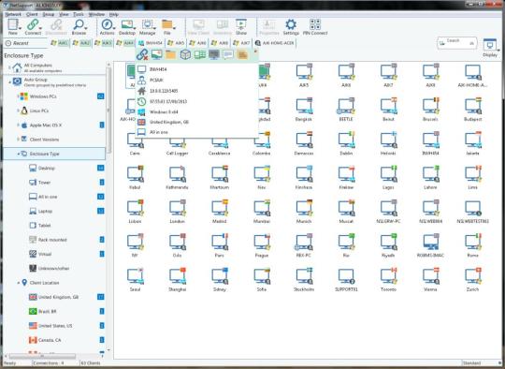Select the Vienna client icon

click(x=430, y=276)
